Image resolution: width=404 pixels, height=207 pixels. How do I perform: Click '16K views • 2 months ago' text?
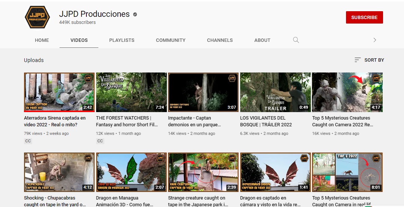(x=336, y=133)
